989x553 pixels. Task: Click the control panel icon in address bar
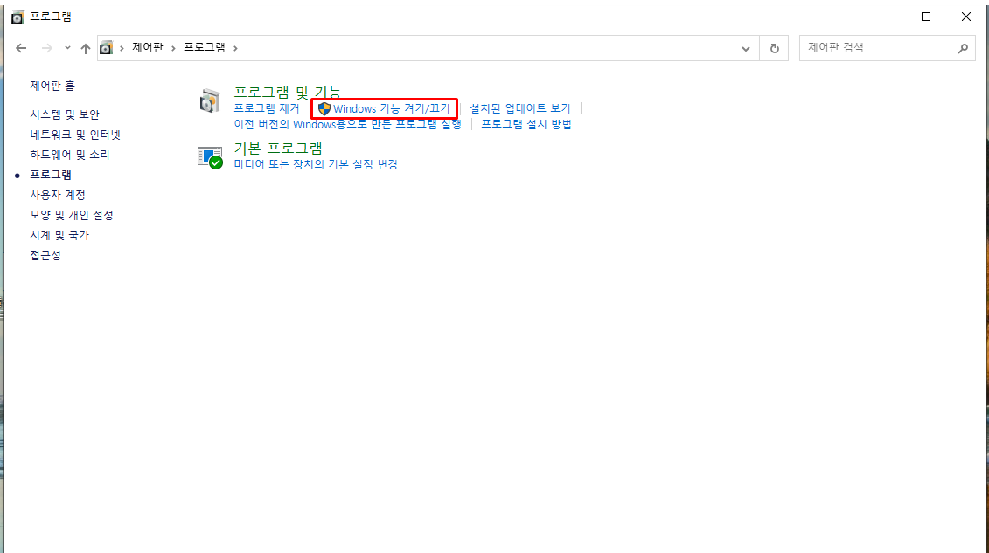click(106, 48)
